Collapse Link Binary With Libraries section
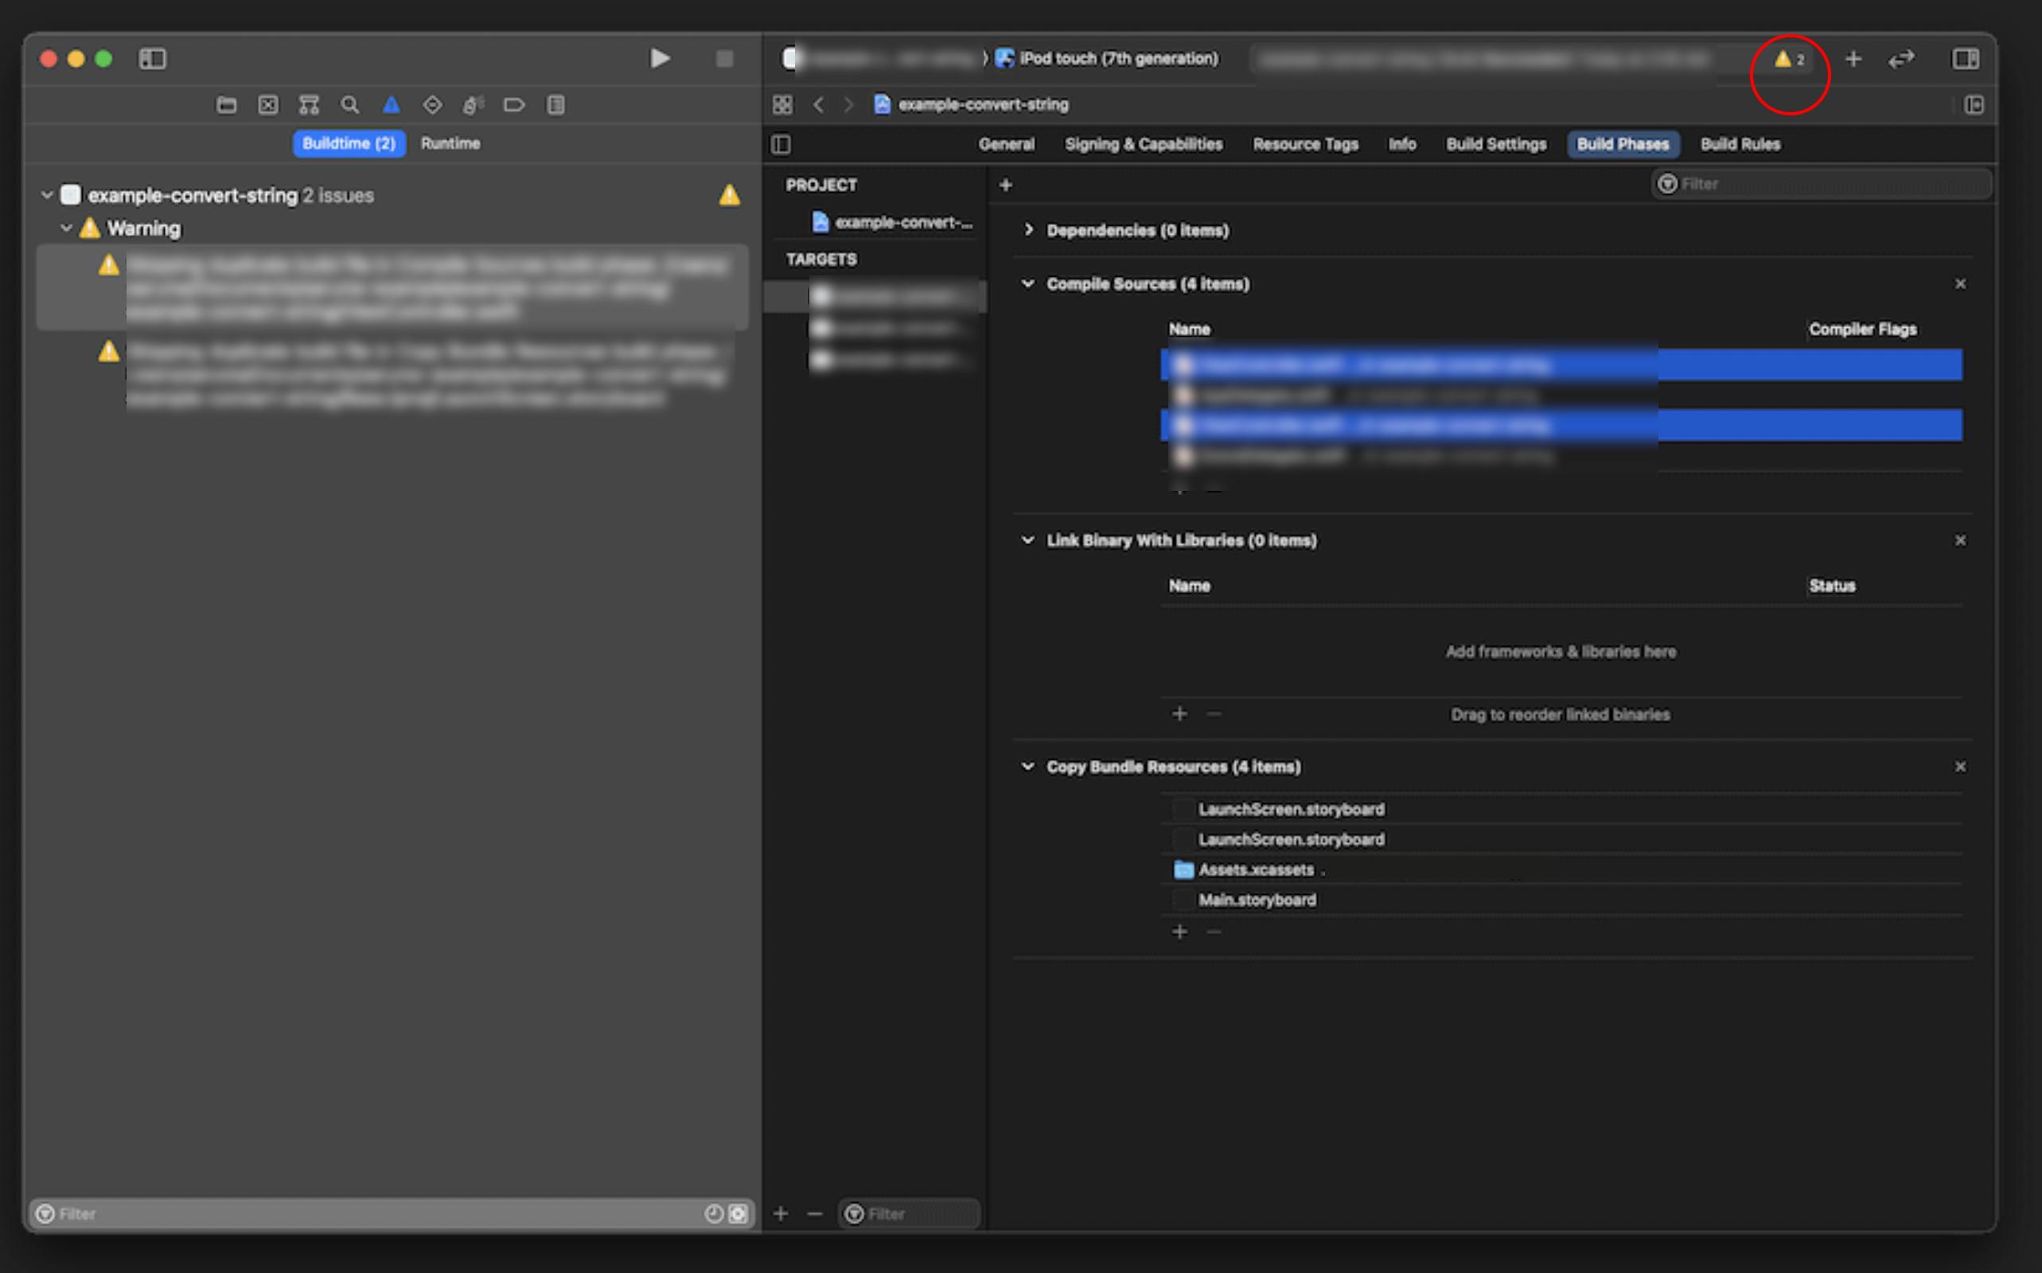The height and width of the screenshot is (1273, 2042). click(x=1028, y=540)
